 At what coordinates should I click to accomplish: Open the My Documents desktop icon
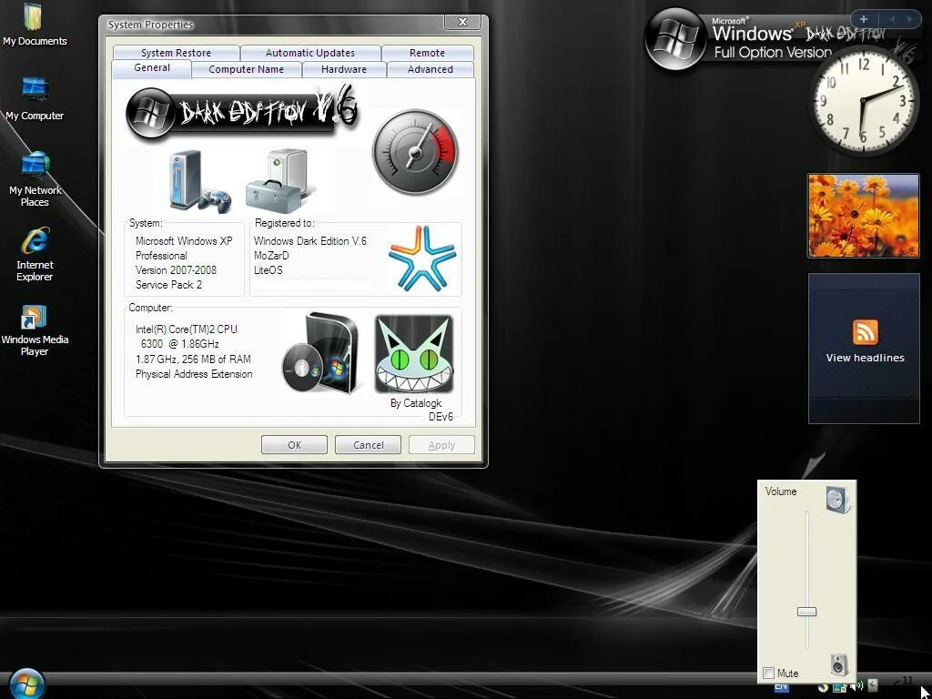35,25
